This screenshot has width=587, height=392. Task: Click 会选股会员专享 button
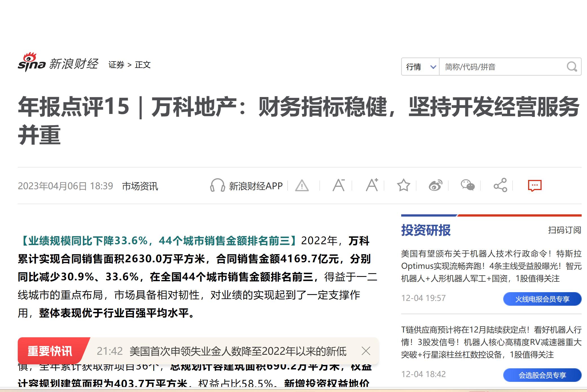pos(542,375)
